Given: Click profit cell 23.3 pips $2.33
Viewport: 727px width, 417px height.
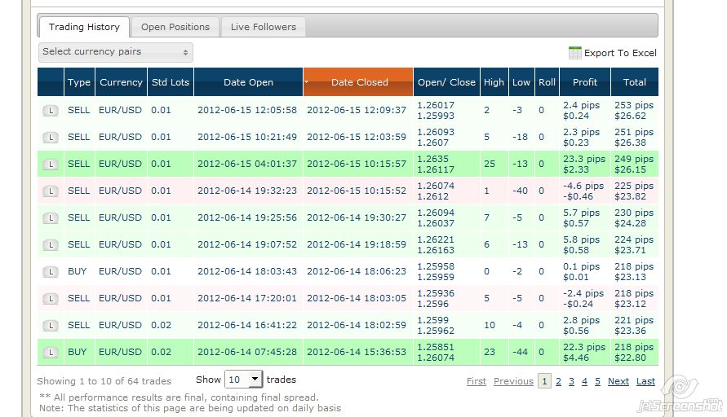Looking at the screenshot, I should (584, 165).
